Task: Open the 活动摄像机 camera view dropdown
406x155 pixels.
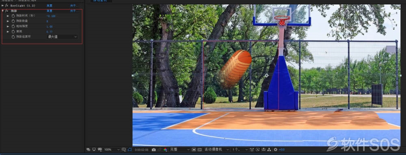Action: 217,150
